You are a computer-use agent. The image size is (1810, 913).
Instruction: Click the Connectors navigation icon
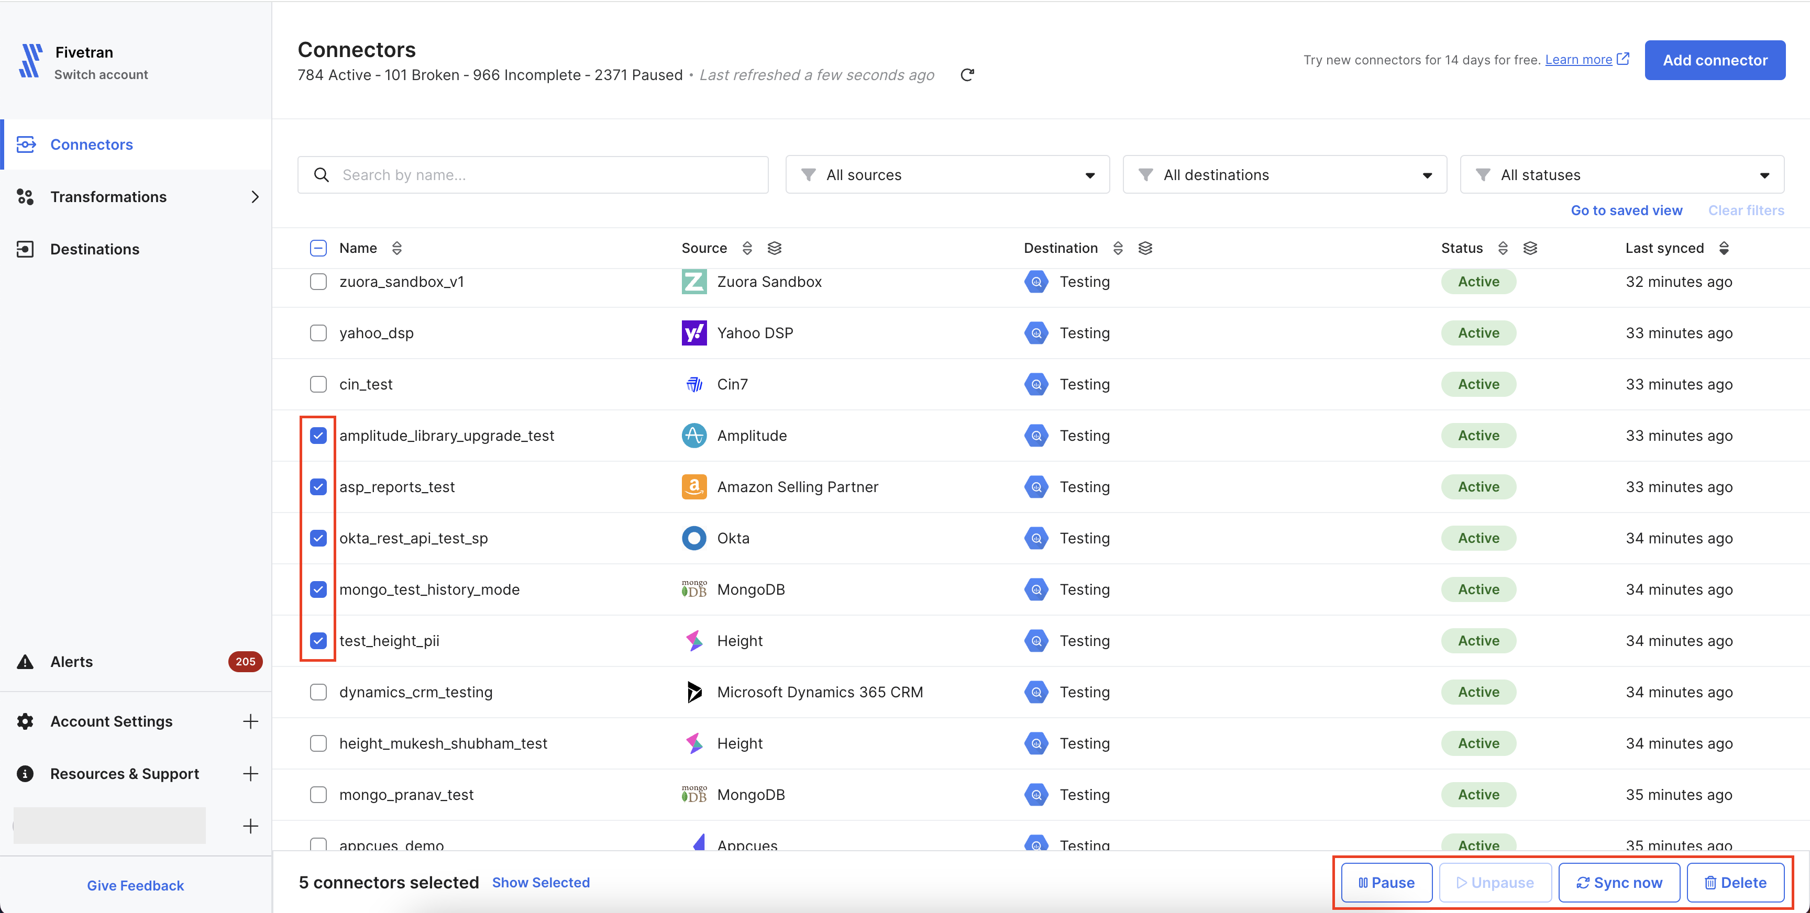click(x=26, y=144)
